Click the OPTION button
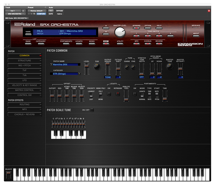The width and height of the screenshot is (215, 186). coord(148,28)
